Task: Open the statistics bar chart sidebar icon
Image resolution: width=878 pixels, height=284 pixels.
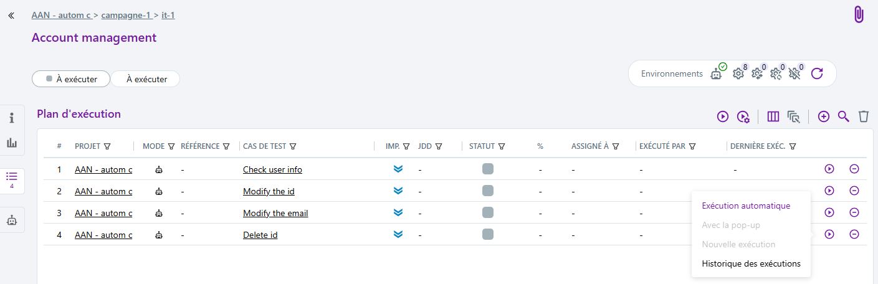Action: [x=12, y=143]
